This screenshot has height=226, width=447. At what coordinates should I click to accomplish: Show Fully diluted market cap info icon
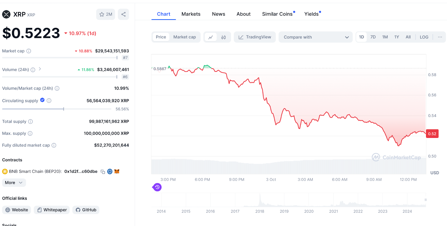tap(54, 145)
